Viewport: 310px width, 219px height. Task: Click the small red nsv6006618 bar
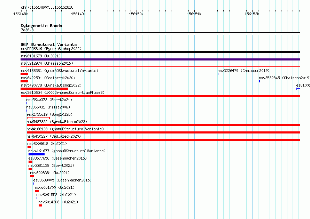click(x=29, y=147)
